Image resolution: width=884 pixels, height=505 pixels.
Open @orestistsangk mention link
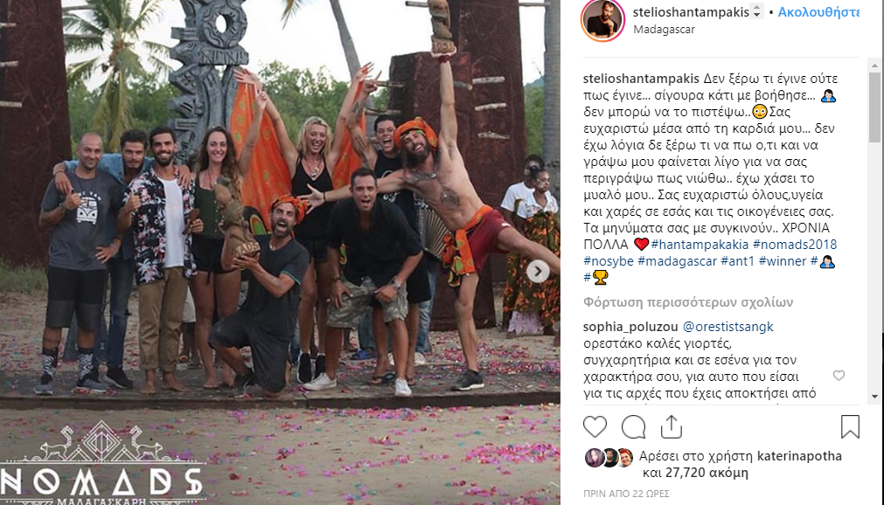click(x=727, y=327)
